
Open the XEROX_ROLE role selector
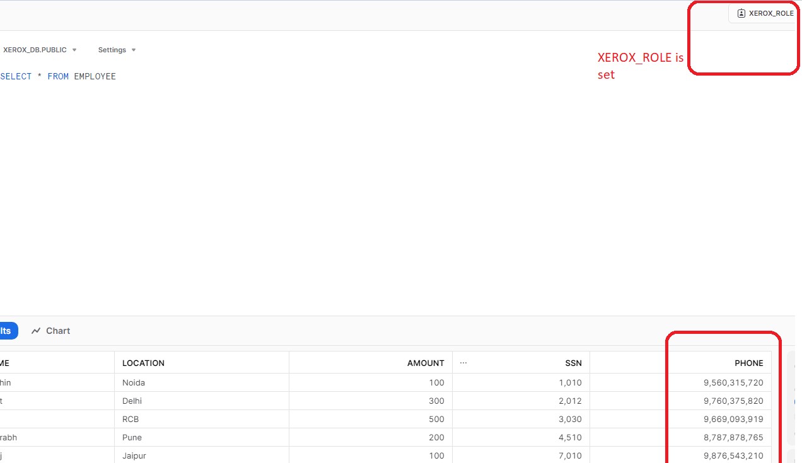[x=765, y=13]
